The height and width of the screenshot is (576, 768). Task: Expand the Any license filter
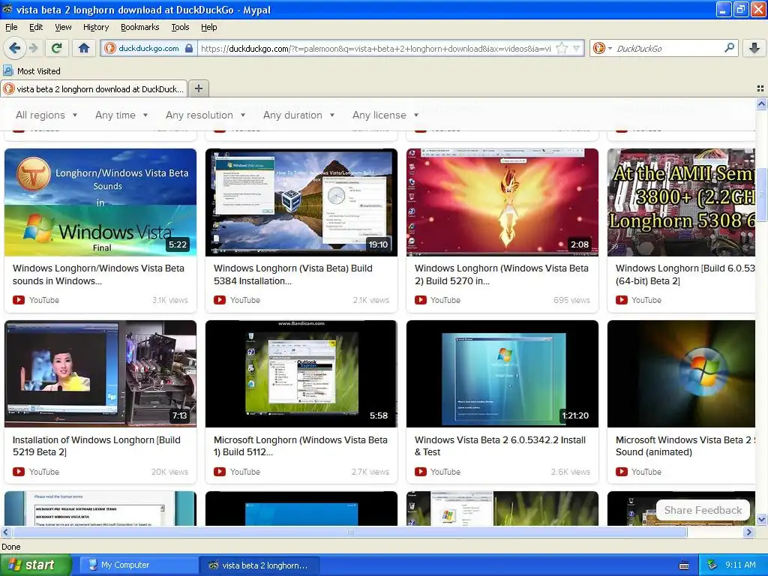click(385, 115)
